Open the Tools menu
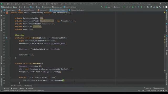The image size is (168, 94). (x=48, y=4)
